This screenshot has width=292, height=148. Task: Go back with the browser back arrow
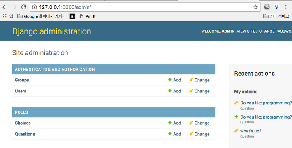click(5, 7)
